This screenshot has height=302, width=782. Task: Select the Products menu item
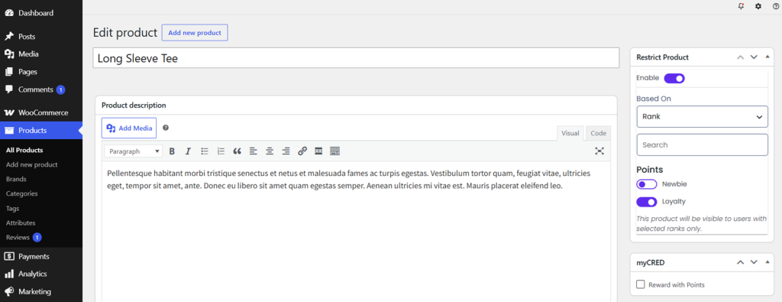[x=41, y=131]
